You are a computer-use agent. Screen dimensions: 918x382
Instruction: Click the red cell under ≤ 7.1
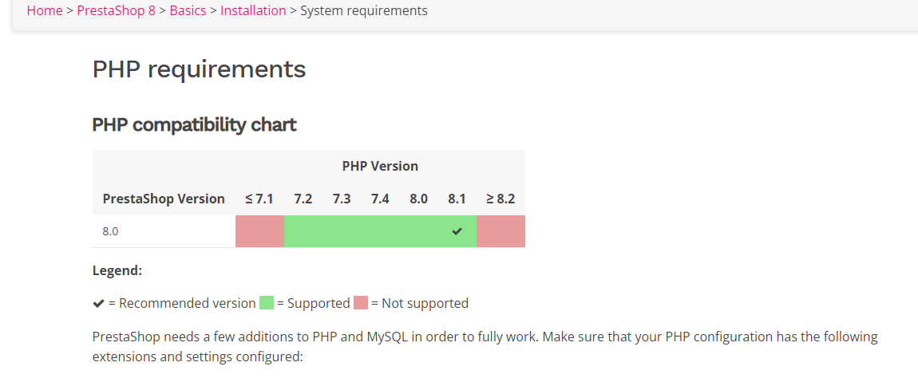(259, 231)
